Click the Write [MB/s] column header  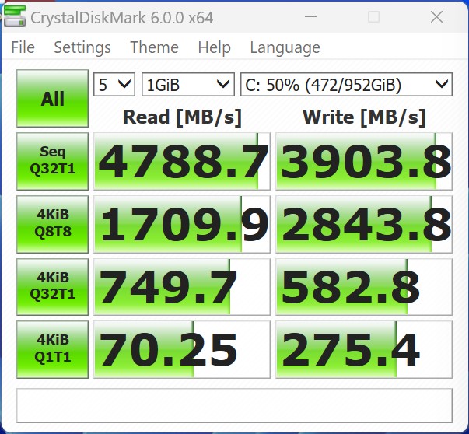pos(364,117)
